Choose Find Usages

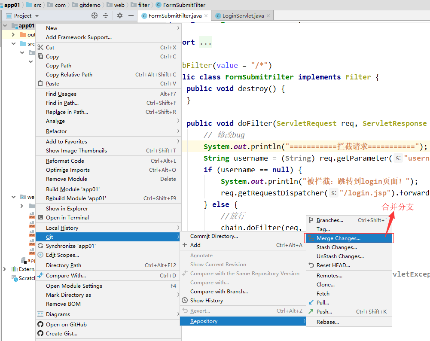click(x=109, y=94)
